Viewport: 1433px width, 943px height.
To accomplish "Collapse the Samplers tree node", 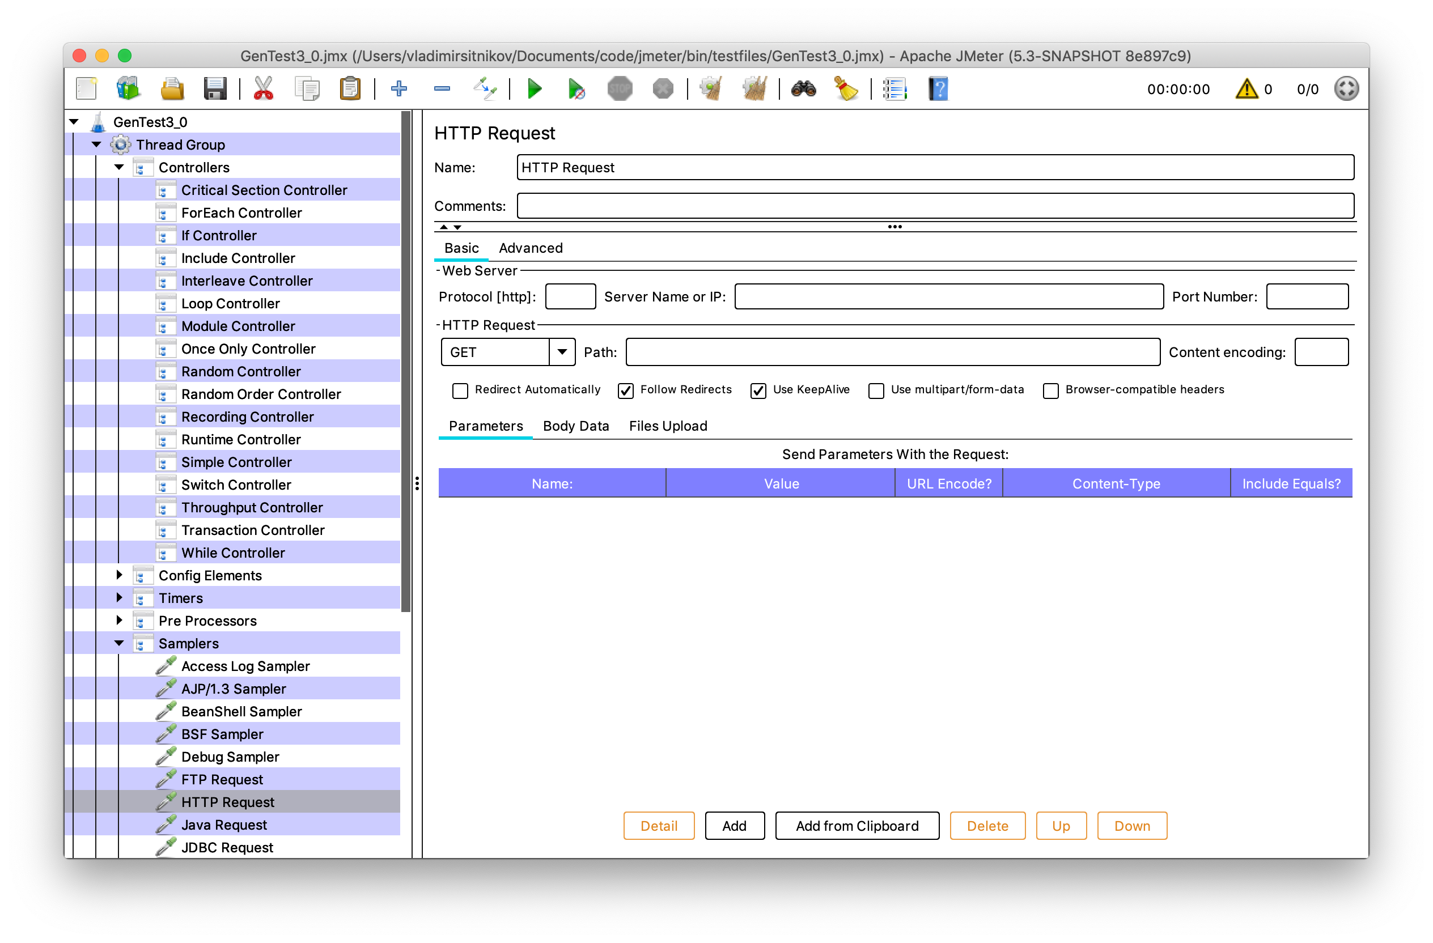I will [119, 643].
